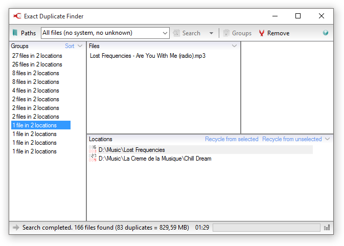Click the Locations panel header label
This screenshot has height=246, width=344.
coord(101,139)
